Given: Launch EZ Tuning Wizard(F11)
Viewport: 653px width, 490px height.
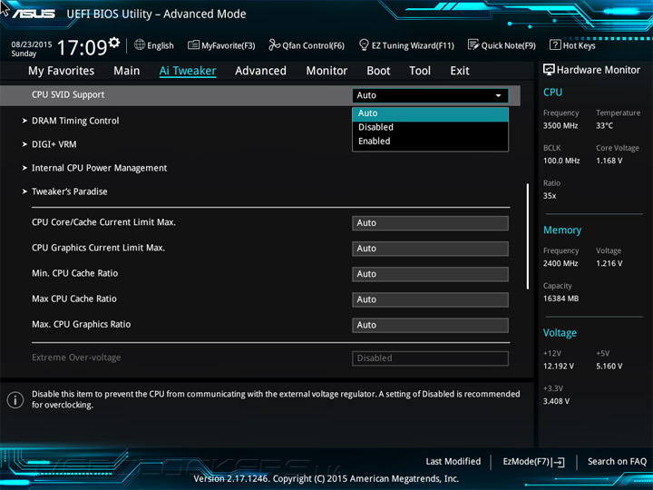Looking at the screenshot, I should [x=406, y=45].
